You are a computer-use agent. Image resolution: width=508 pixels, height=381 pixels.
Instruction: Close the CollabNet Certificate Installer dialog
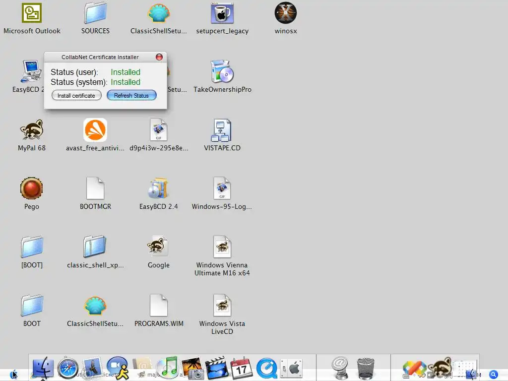(x=159, y=57)
